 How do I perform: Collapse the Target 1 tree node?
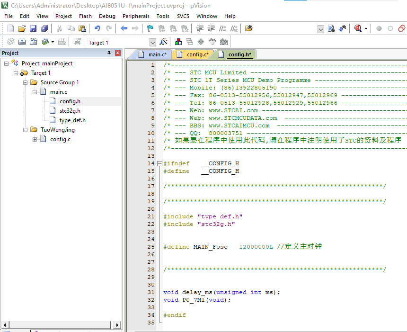[16, 73]
